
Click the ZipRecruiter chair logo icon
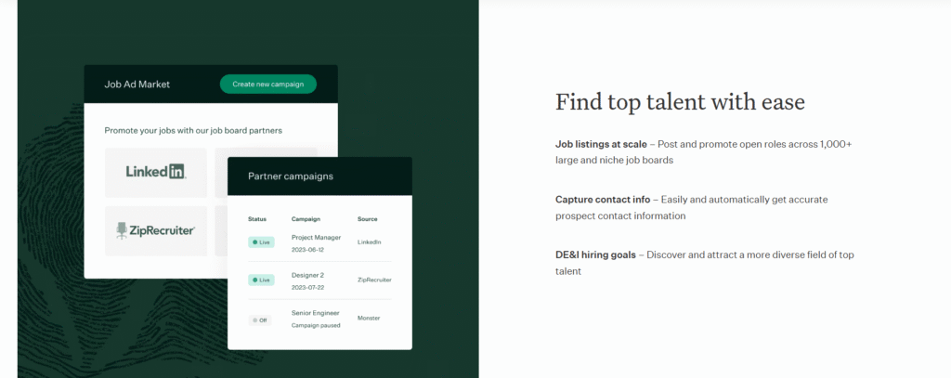(122, 230)
